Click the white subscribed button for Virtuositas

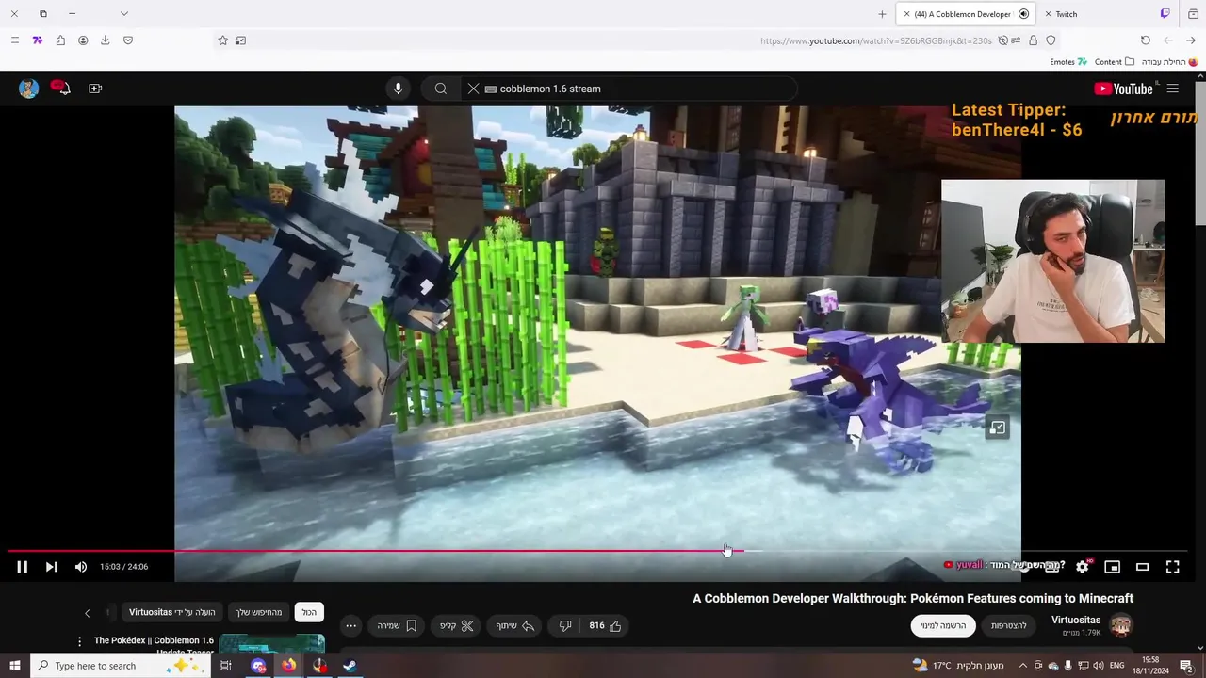(943, 625)
